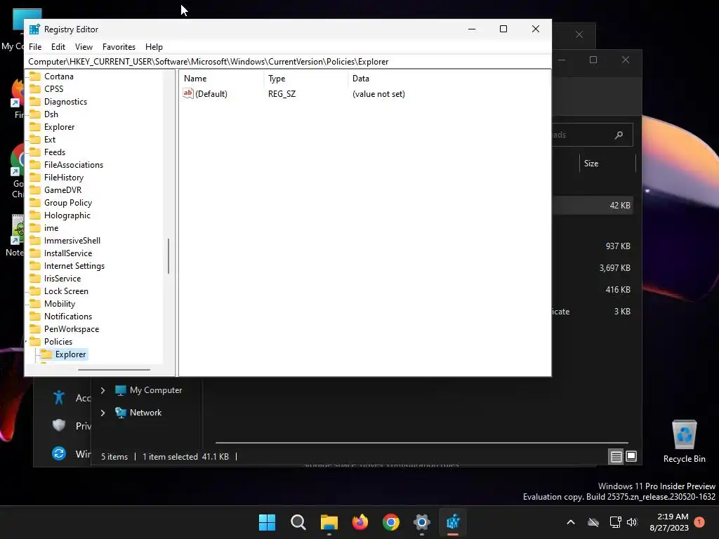Select the FileAssociations registry key
The width and height of the screenshot is (719, 539).
pyautogui.click(x=73, y=164)
